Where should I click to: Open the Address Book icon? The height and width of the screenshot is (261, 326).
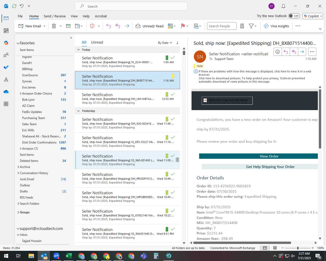242,26
